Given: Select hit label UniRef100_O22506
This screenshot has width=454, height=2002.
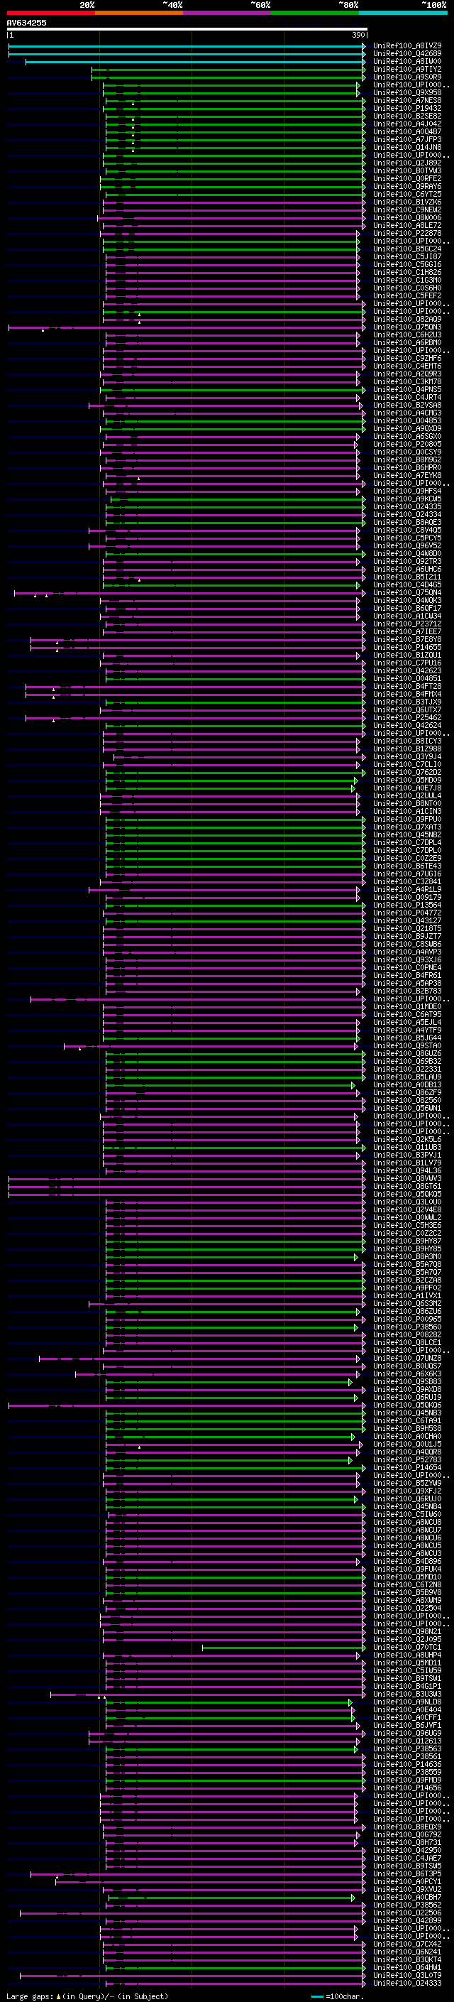Looking at the screenshot, I should pos(407,1913).
